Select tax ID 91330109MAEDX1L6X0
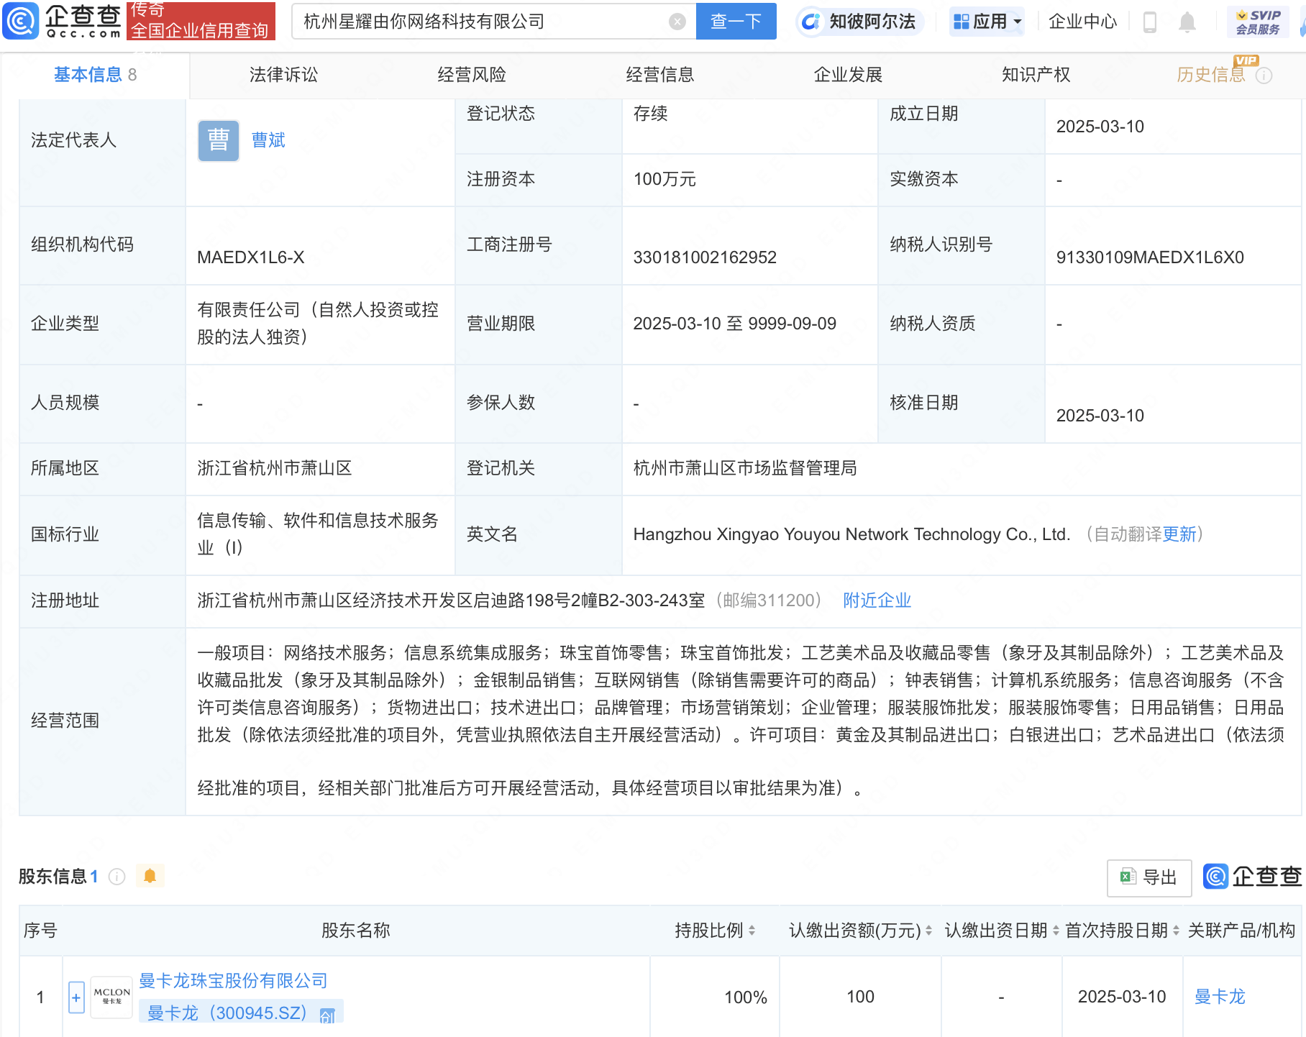1306x1037 pixels. pos(1150,257)
